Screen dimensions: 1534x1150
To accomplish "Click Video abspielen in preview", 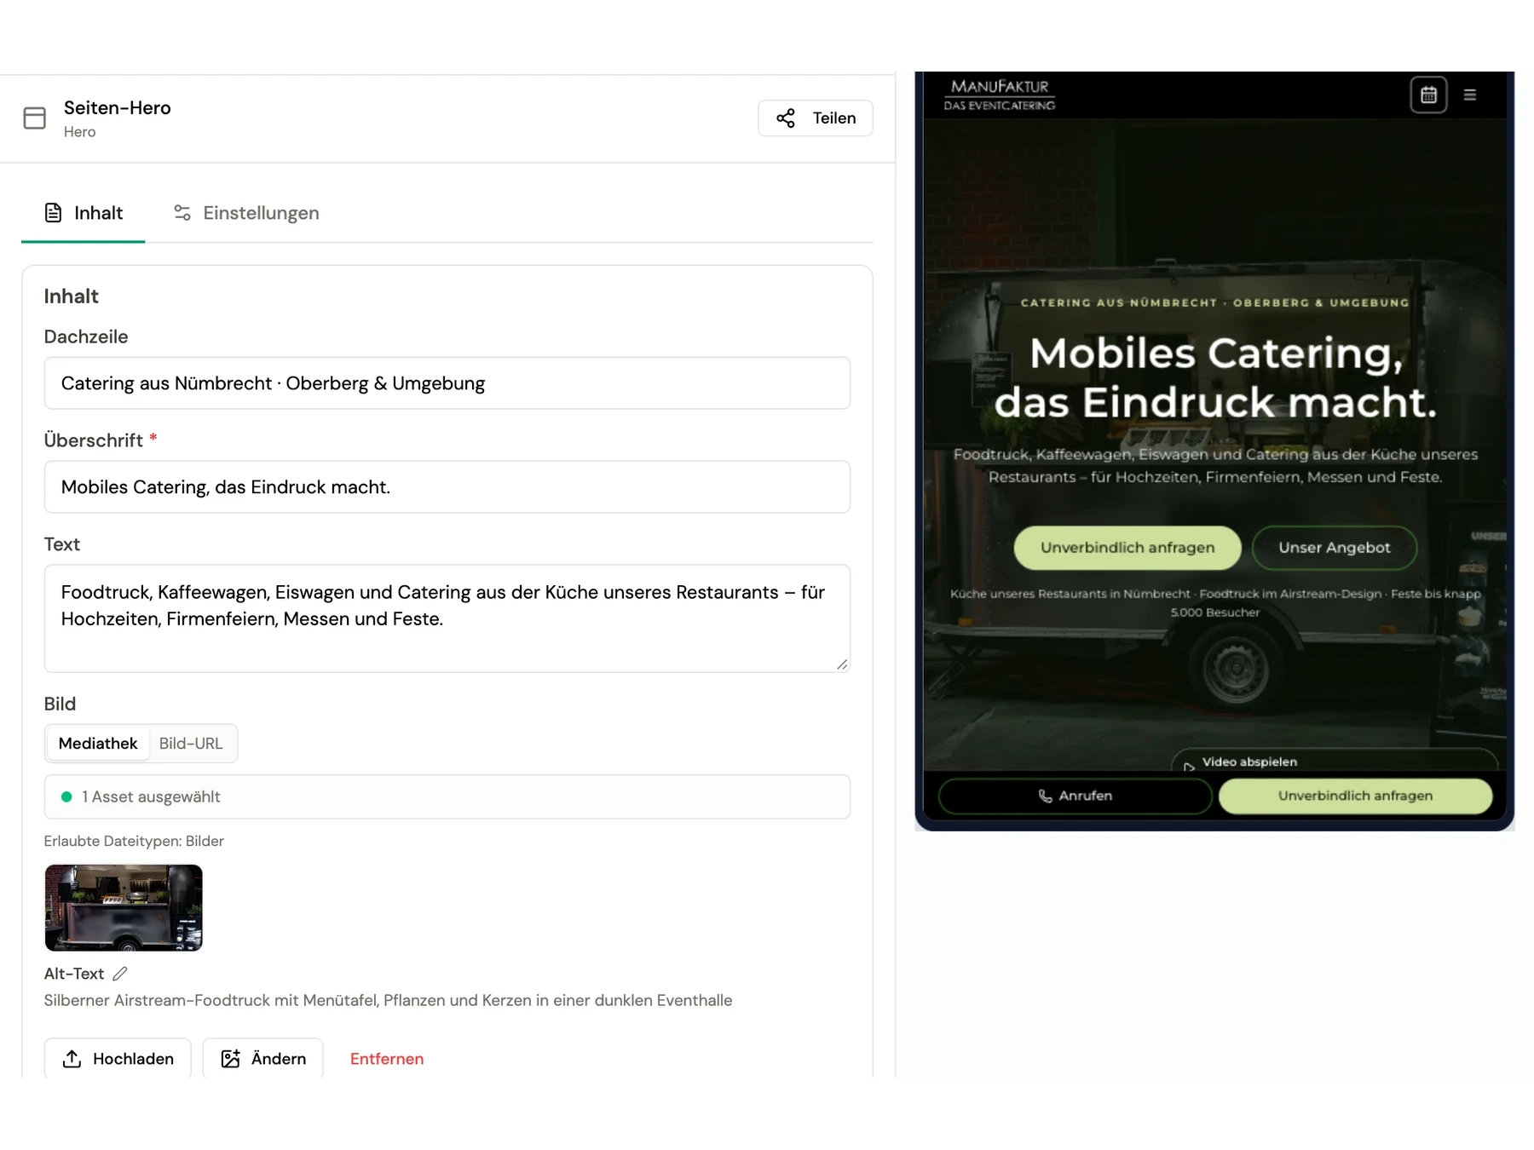I will [x=1334, y=762].
